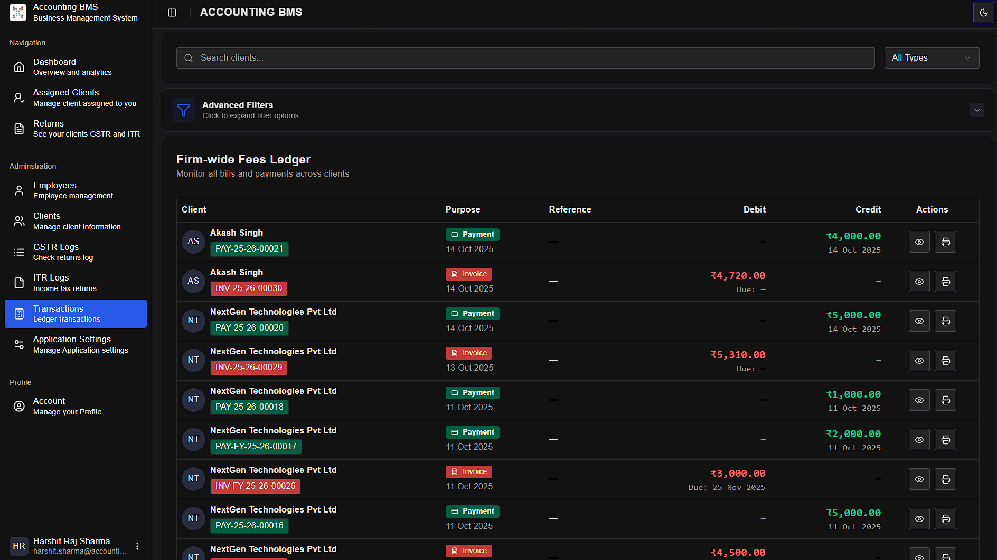Open Assigned Clients from the sidebar icon
Image resolution: width=997 pixels, height=560 pixels.
pos(19,97)
